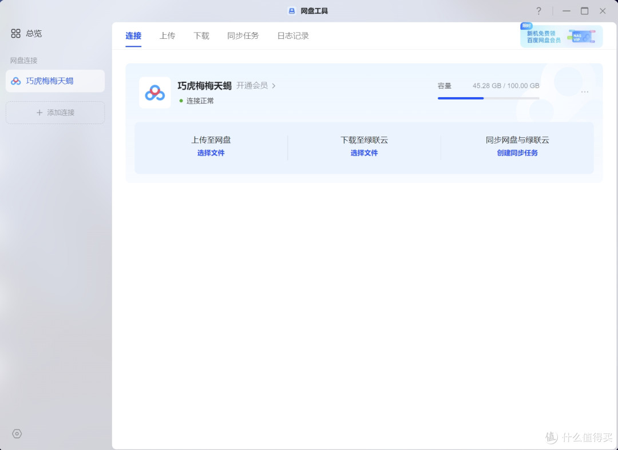This screenshot has height=450, width=618.
Task: Open the three-dot more options menu
Action: coord(584,91)
